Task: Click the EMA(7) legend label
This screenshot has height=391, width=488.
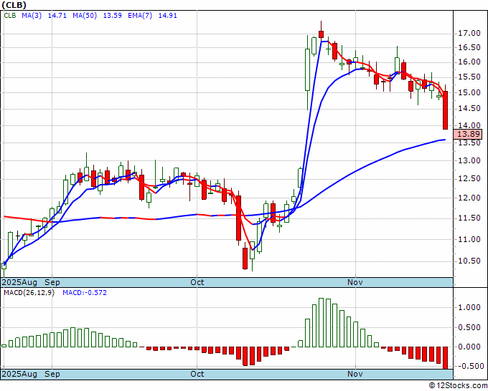Action: click(x=140, y=16)
